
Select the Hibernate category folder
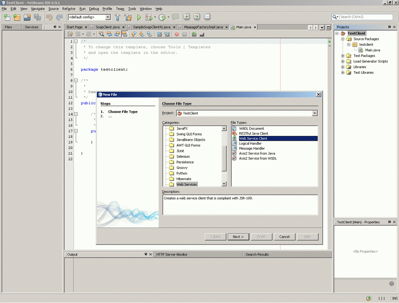[x=184, y=179]
